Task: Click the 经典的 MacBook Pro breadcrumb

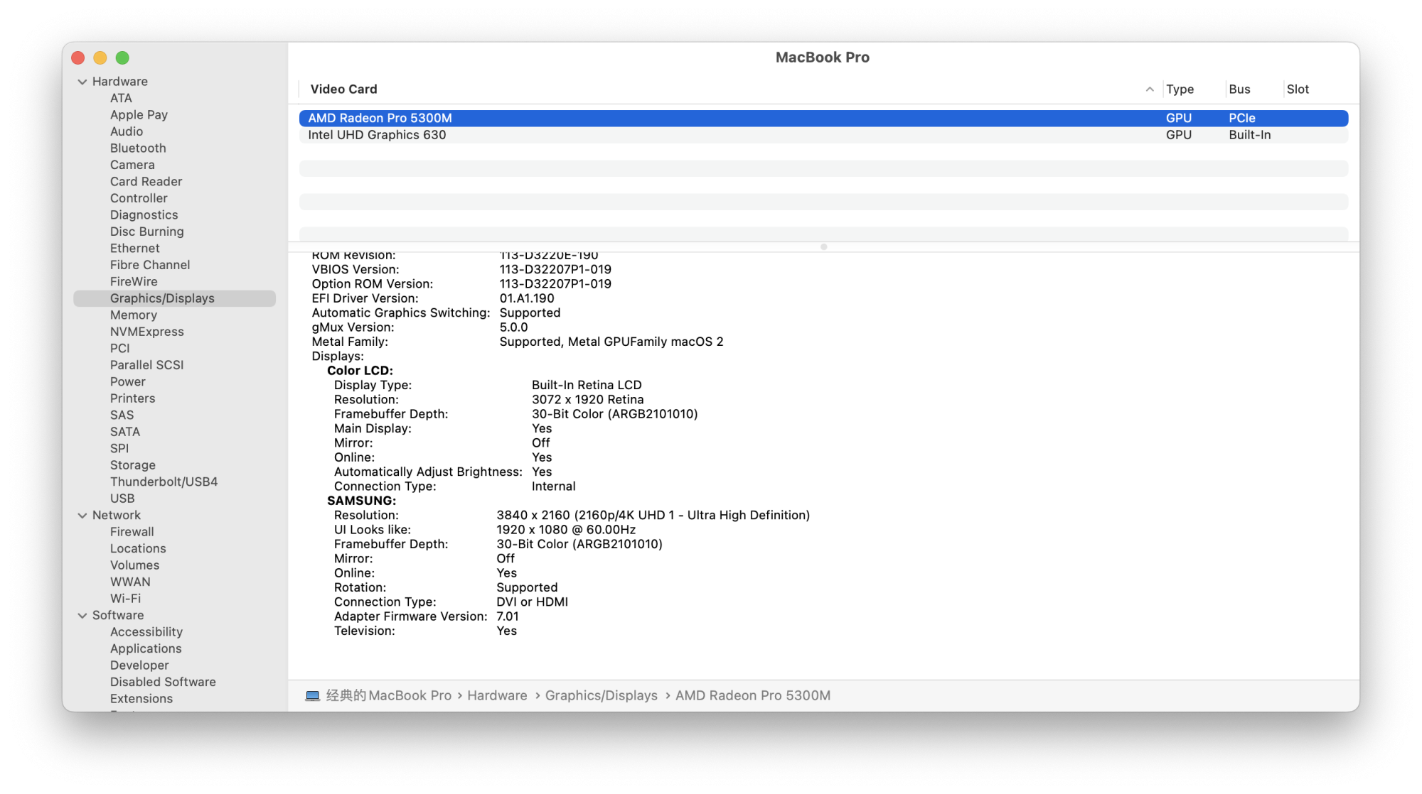Action: click(387, 695)
